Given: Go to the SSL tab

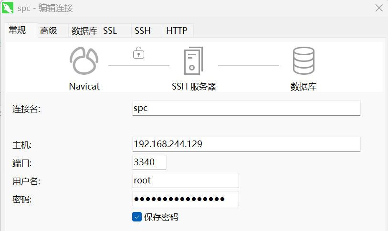Looking at the screenshot, I should 110,31.
